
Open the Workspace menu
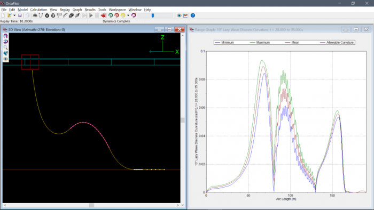117,10
